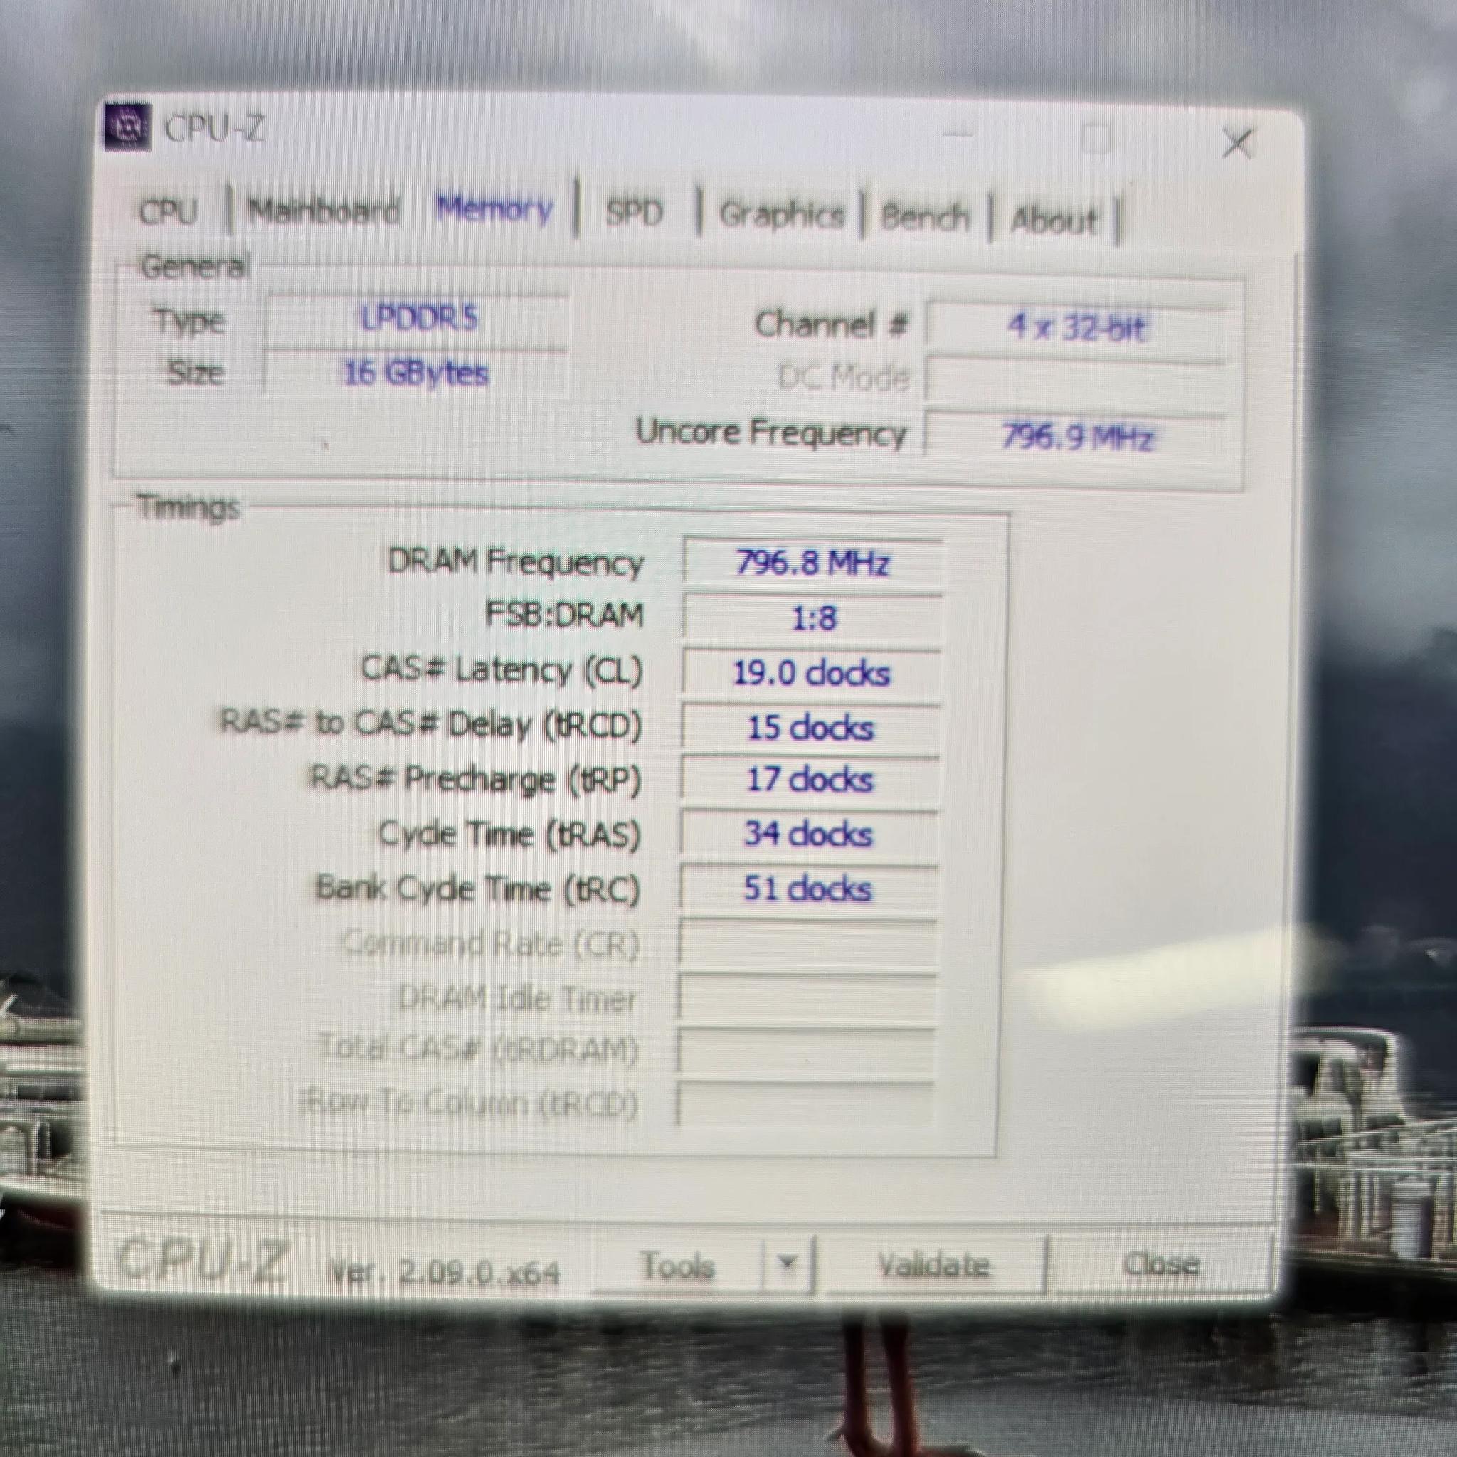
Task: Click the tRP value 17 clocks
Action: tap(810, 779)
